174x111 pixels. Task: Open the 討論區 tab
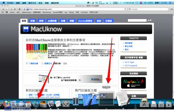click(x=109, y=21)
